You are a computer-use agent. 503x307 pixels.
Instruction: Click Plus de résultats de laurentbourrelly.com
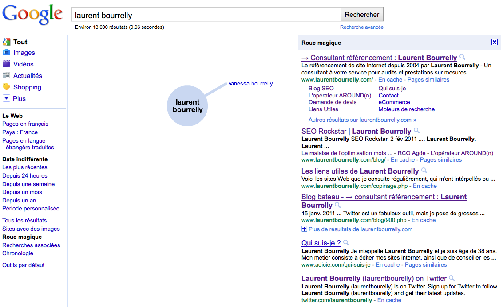click(360, 229)
